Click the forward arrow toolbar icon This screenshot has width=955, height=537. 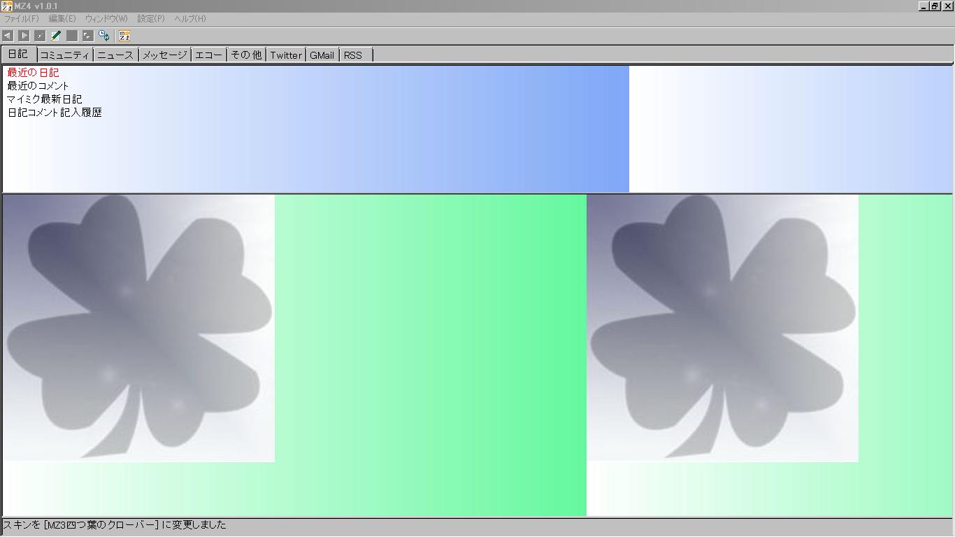tap(24, 36)
